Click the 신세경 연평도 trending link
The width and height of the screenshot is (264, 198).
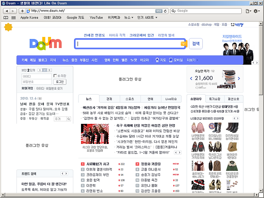[94, 35]
